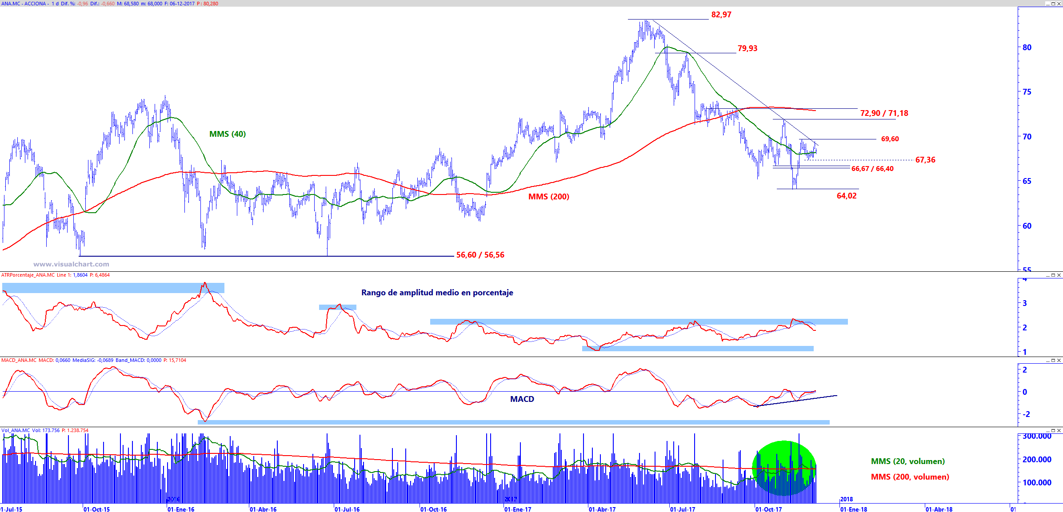Screen dimensions: 1063x512
Task: Close the Vol_ANA.MC volume panel
Action: coord(1059,431)
